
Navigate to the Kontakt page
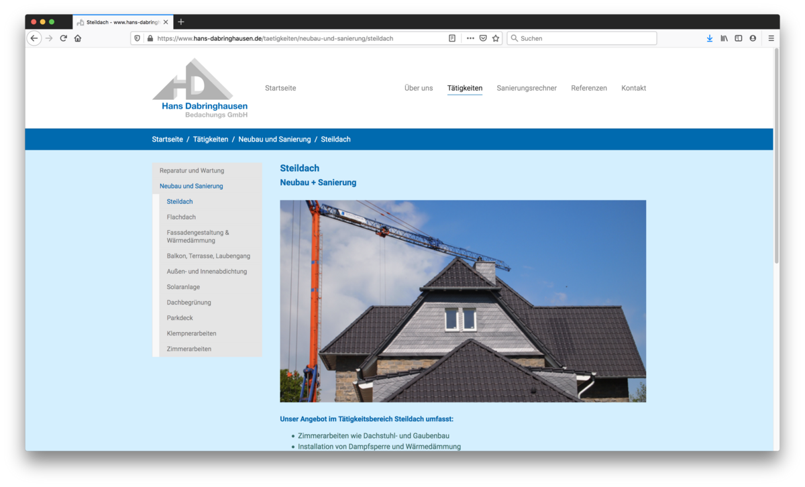(633, 88)
